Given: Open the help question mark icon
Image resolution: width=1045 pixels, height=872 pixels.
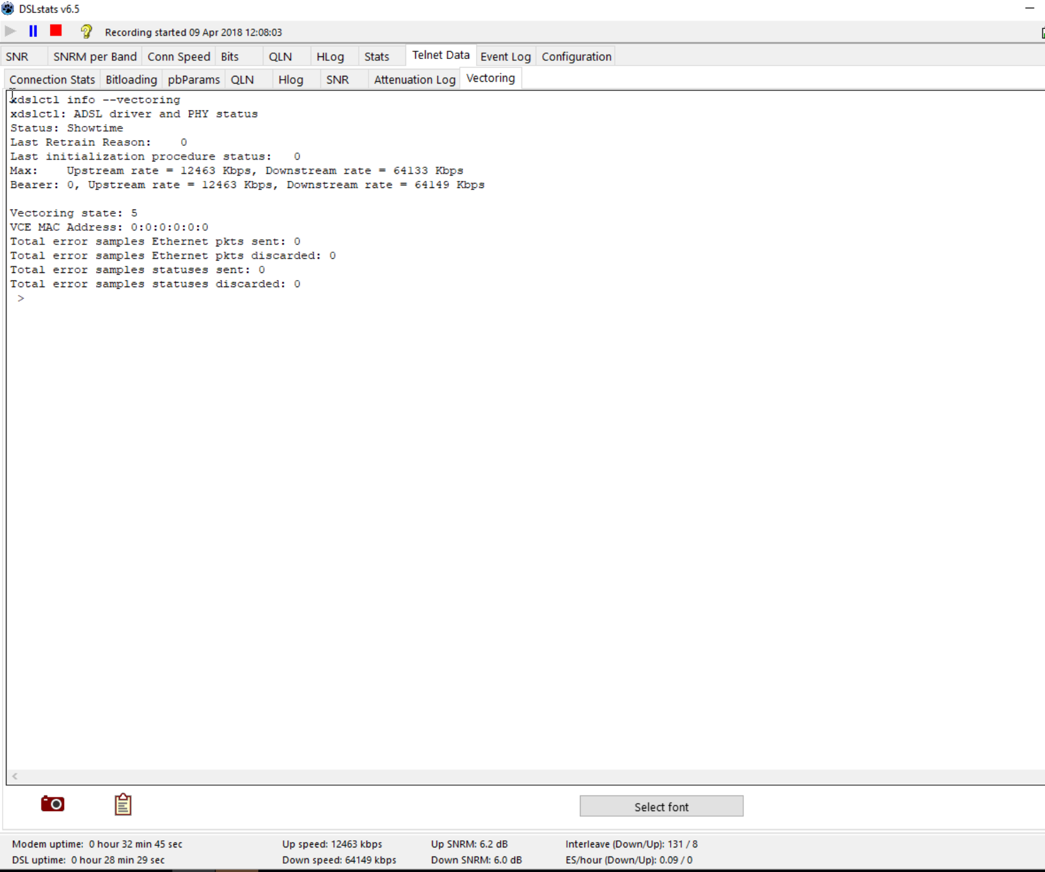Looking at the screenshot, I should (x=86, y=32).
